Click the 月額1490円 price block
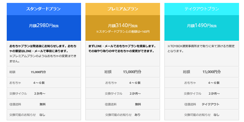 (x=202, y=26)
